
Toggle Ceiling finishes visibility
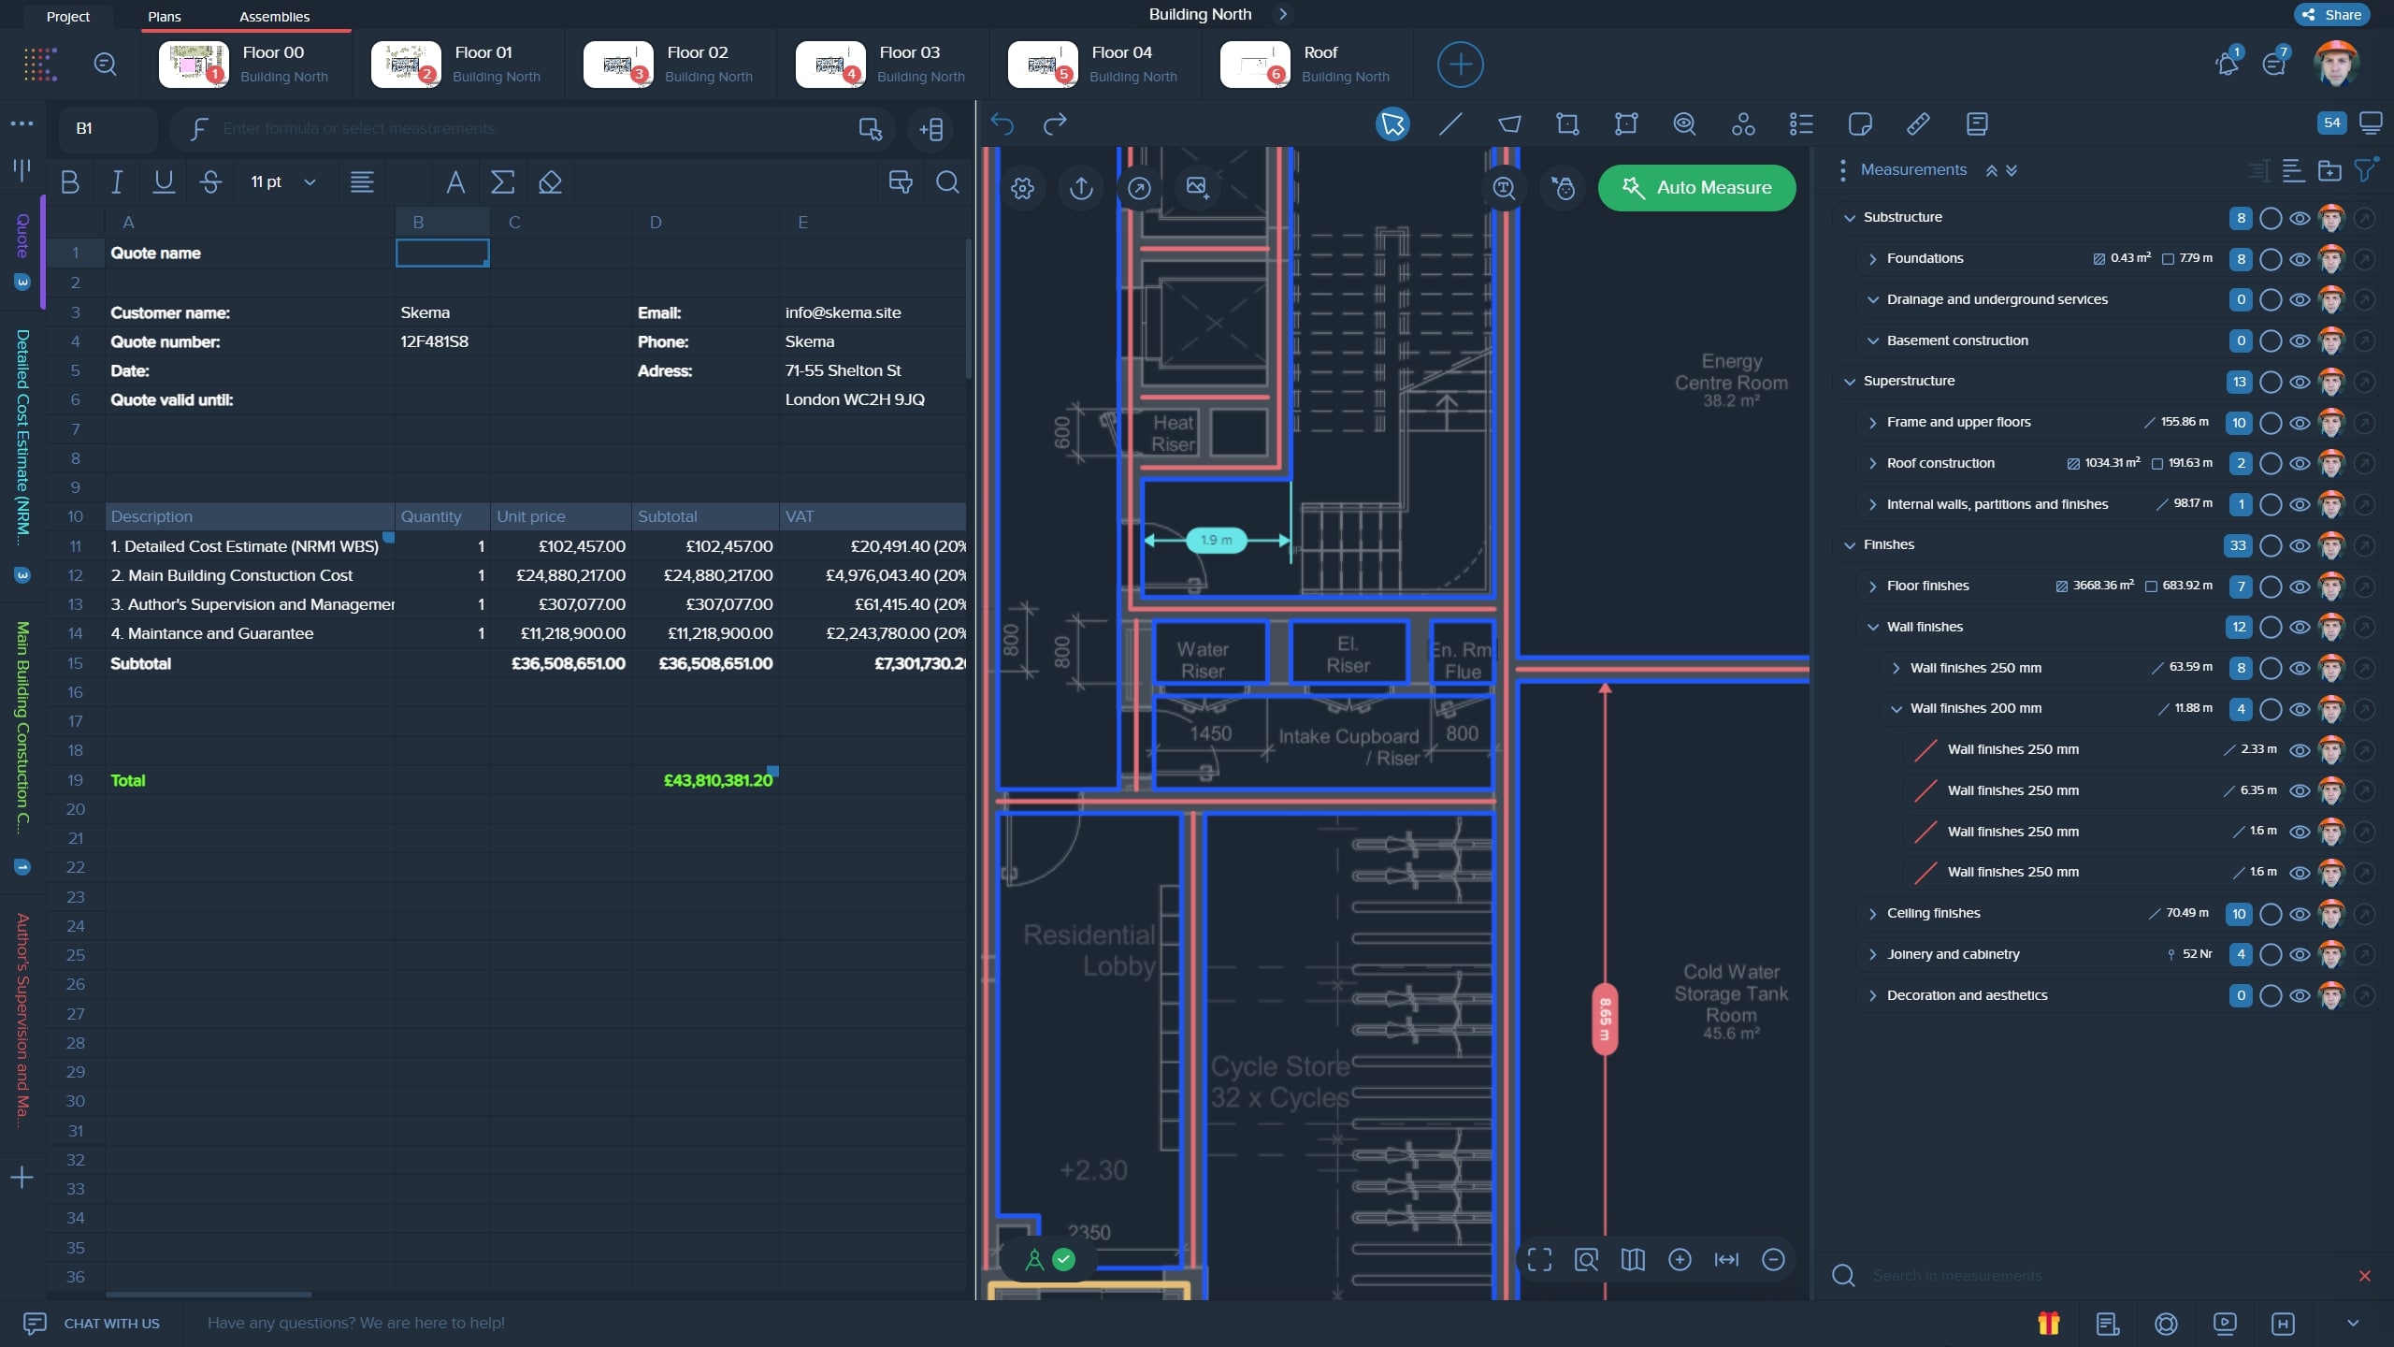tap(2300, 914)
